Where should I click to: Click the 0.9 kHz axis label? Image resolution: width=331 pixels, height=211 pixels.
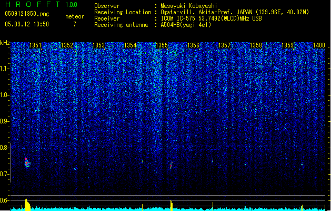[x=4, y=121]
